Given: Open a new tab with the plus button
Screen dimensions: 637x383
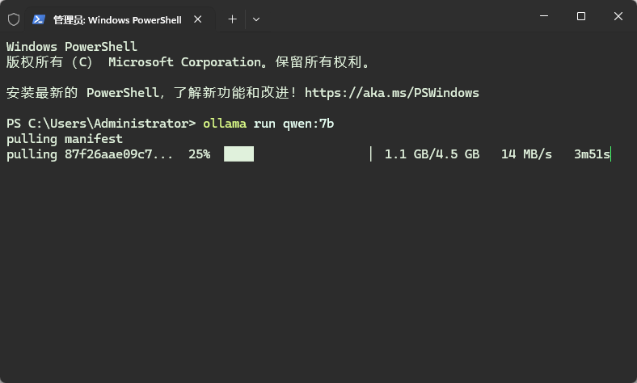Looking at the screenshot, I should [232, 19].
